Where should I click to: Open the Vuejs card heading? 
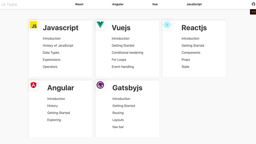(121, 28)
